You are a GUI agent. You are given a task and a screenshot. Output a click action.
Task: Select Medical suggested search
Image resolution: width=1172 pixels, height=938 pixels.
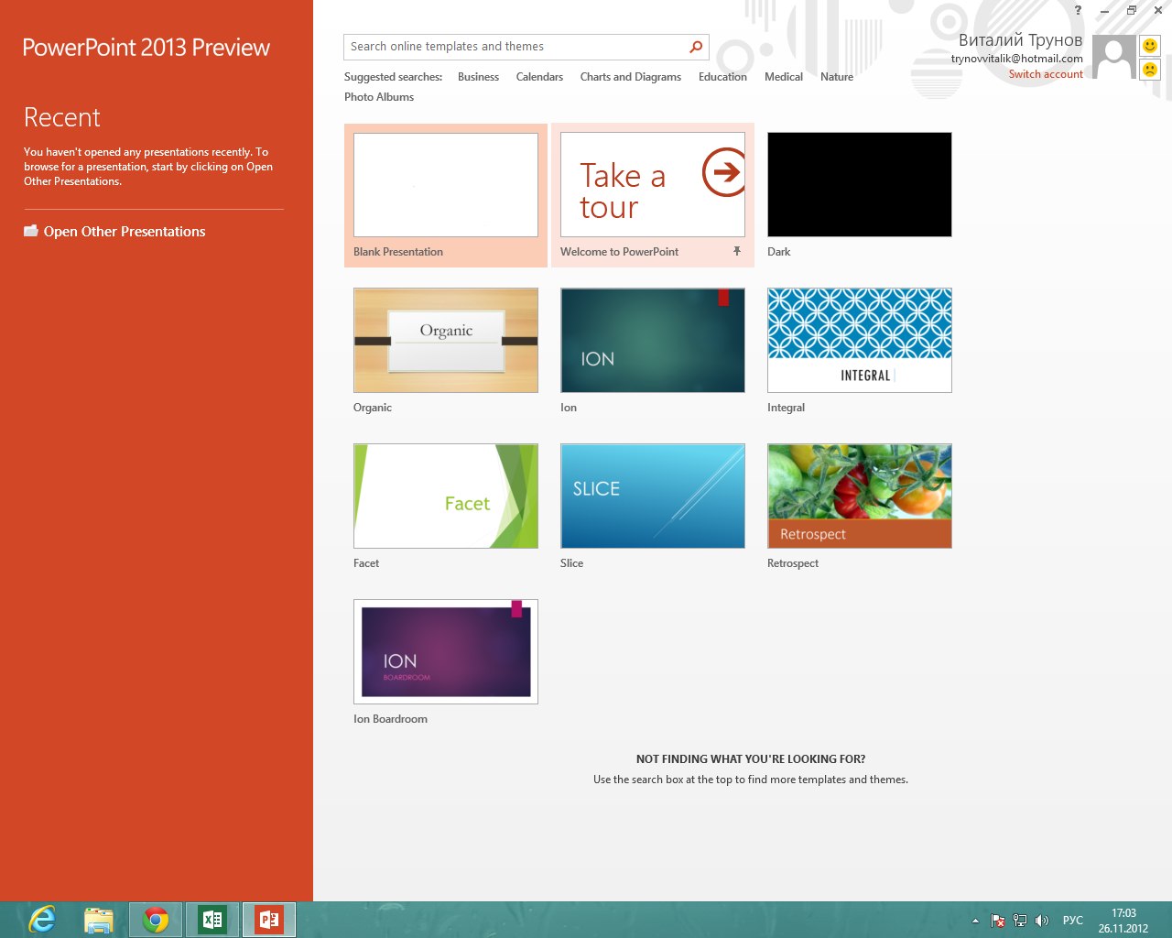pyautogui.click(x=784, y=77)
